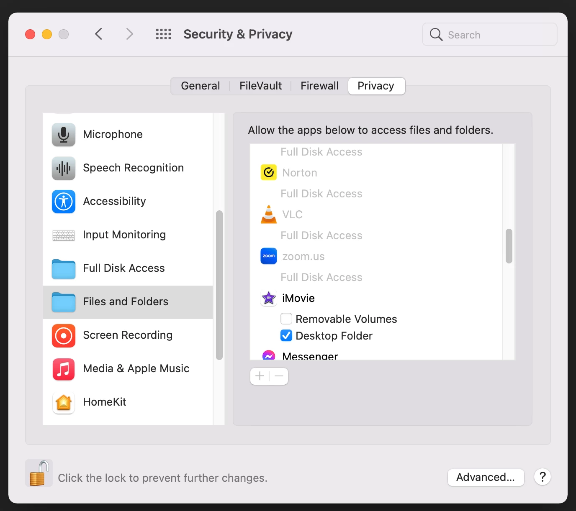This screenshot has height=511, width=576.
Task: Click 'Full Disk Access' under zoom.us
Action: 321,277
